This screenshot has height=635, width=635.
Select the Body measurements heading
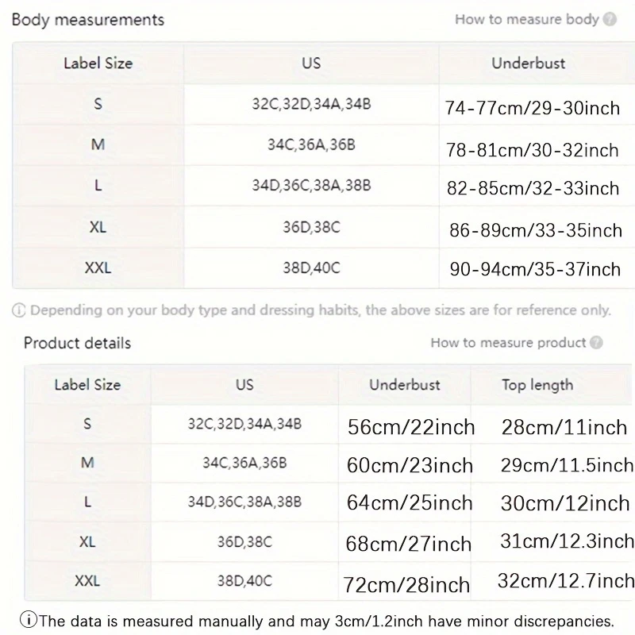(88, 20)
